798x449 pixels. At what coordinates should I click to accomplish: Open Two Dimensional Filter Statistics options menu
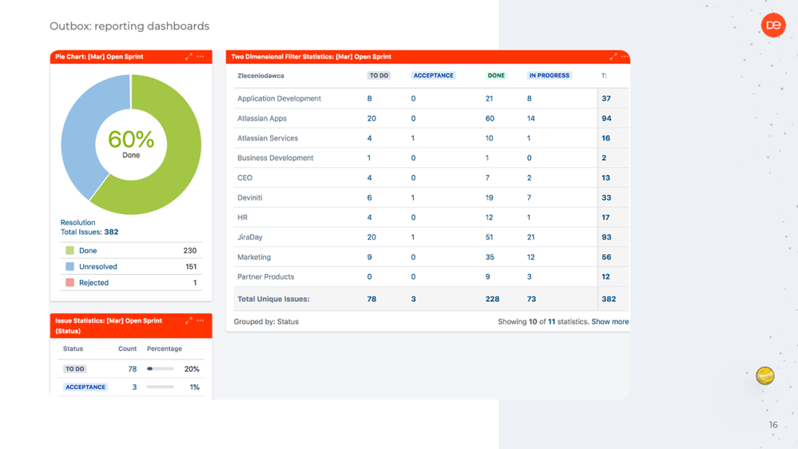pyautogui.click(x=625, y=57)
